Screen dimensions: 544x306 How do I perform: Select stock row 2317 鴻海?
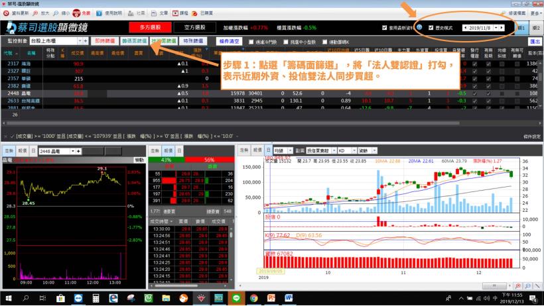272,64
